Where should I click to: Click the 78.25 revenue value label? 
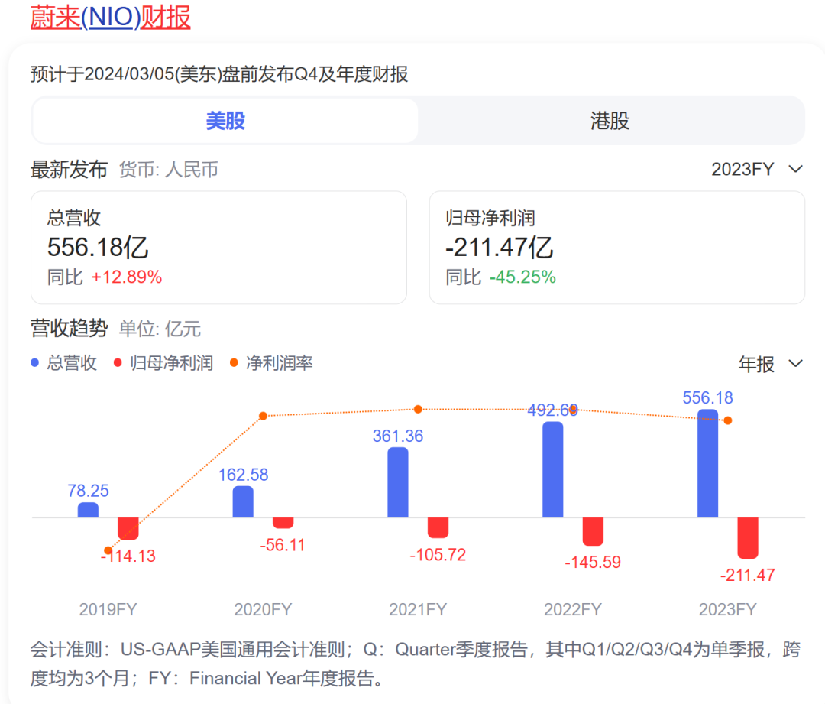click(x=88, y=491)
